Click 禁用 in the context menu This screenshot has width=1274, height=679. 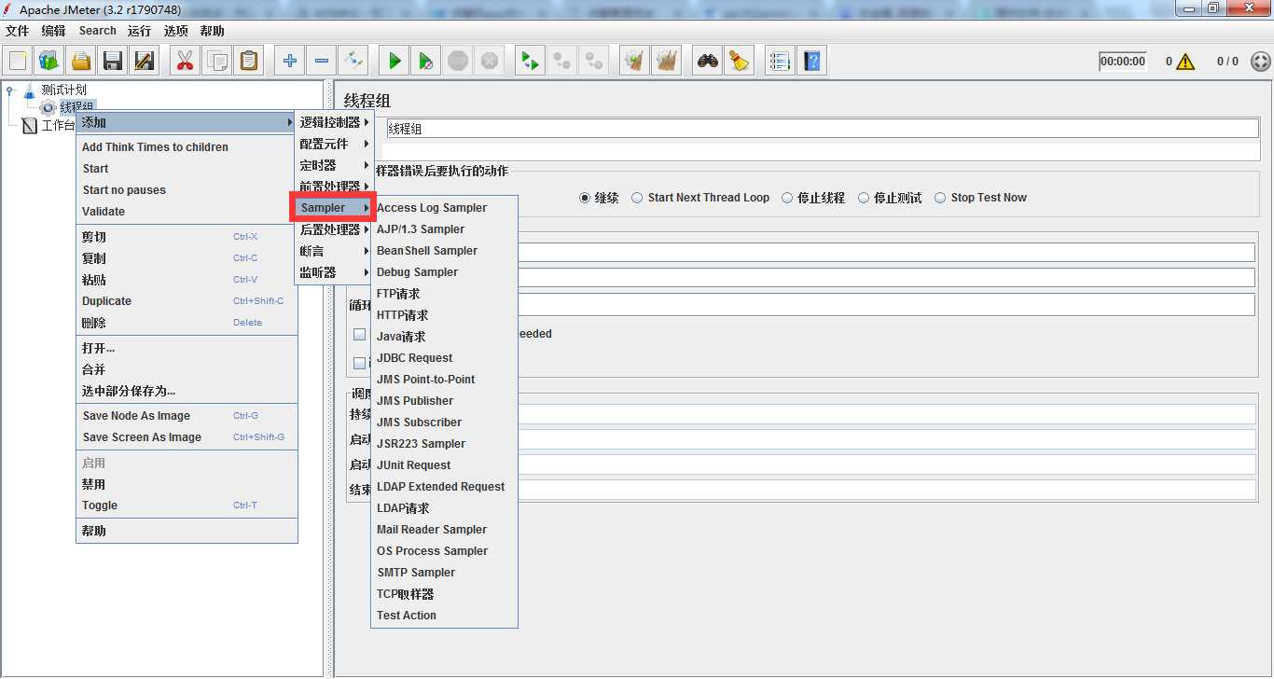click(x=187, y=484)
